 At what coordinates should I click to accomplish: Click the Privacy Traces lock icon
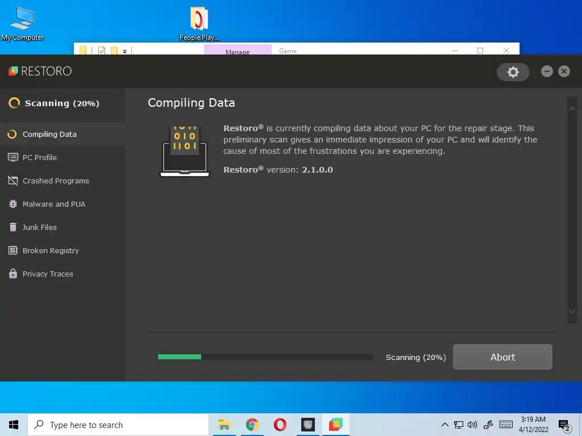click(x=13, y=274)
